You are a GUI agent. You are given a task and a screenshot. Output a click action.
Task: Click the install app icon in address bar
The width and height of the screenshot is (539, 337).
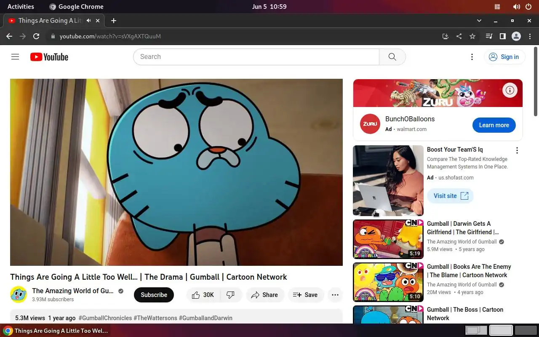[446, 36]
